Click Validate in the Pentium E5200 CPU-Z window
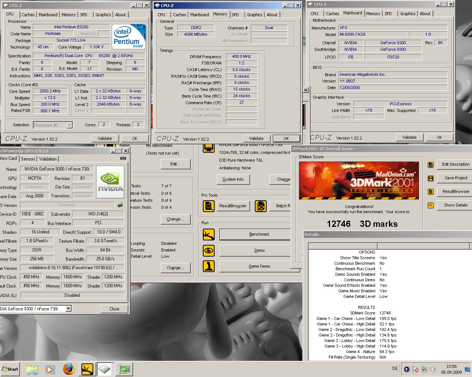 tap(105, 138)
